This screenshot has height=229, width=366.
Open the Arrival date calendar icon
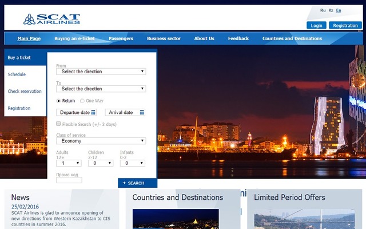(142, 112)
